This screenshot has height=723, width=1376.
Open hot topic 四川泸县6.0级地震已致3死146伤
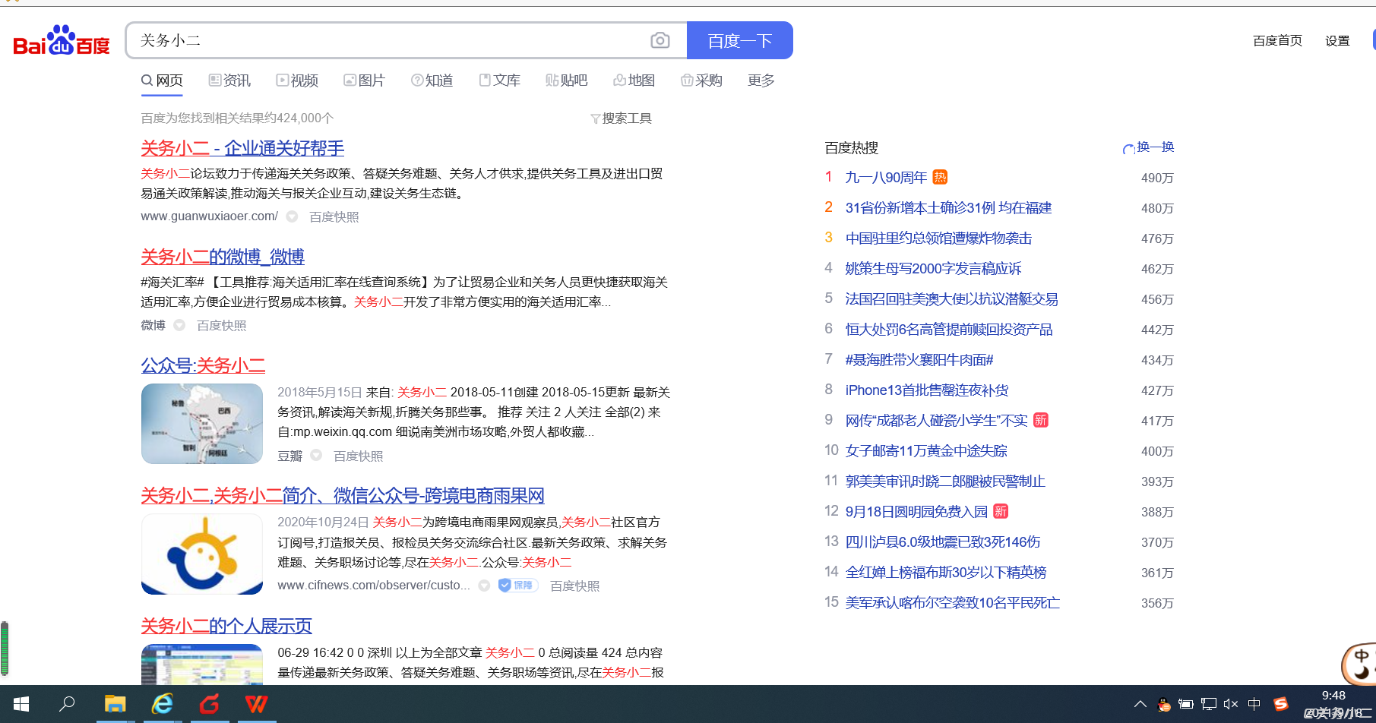point(943,542)
